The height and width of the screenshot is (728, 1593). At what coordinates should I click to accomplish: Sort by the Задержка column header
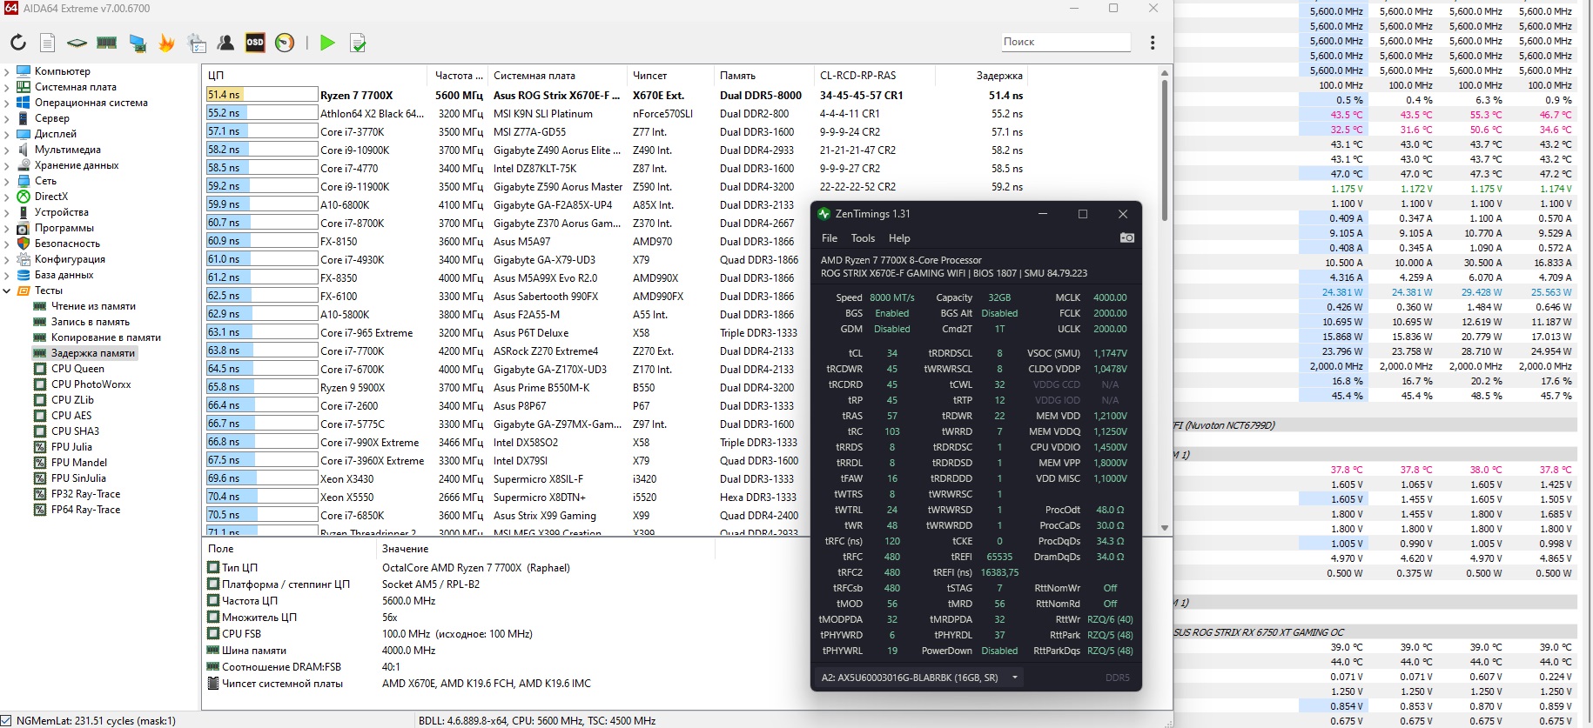982,76
